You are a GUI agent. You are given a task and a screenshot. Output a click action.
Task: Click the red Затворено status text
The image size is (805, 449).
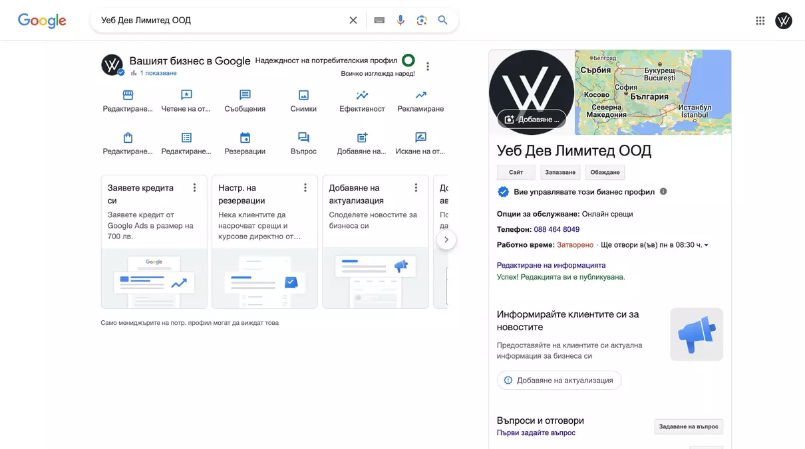(575, 245)
